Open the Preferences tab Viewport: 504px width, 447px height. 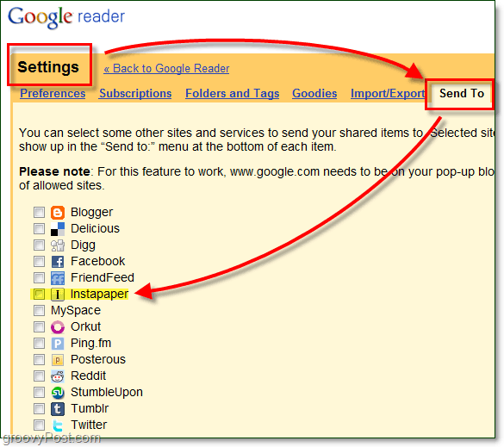[53, 94]
